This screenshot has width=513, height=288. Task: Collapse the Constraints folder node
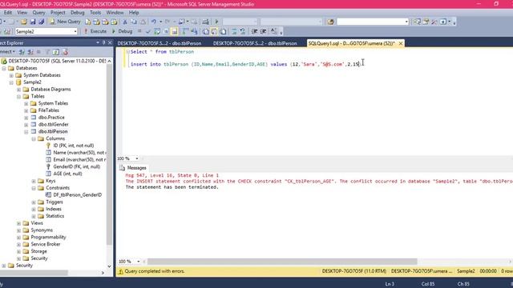(x=34, y=188)
